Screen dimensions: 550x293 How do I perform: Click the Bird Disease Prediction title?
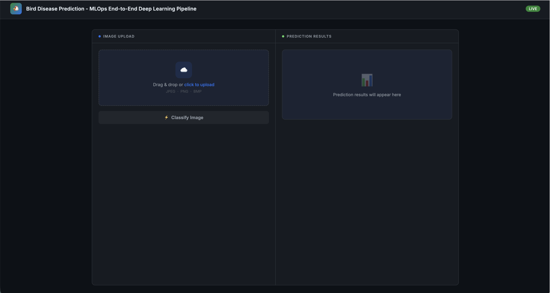111,9
